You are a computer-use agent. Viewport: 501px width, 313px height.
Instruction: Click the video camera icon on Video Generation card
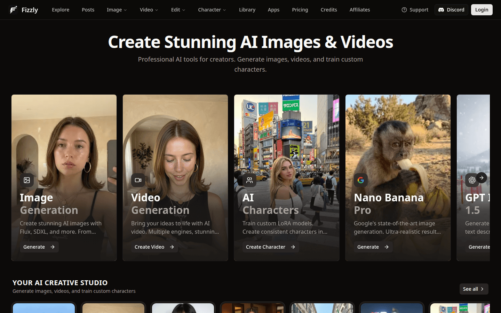(x=138, y=180)
